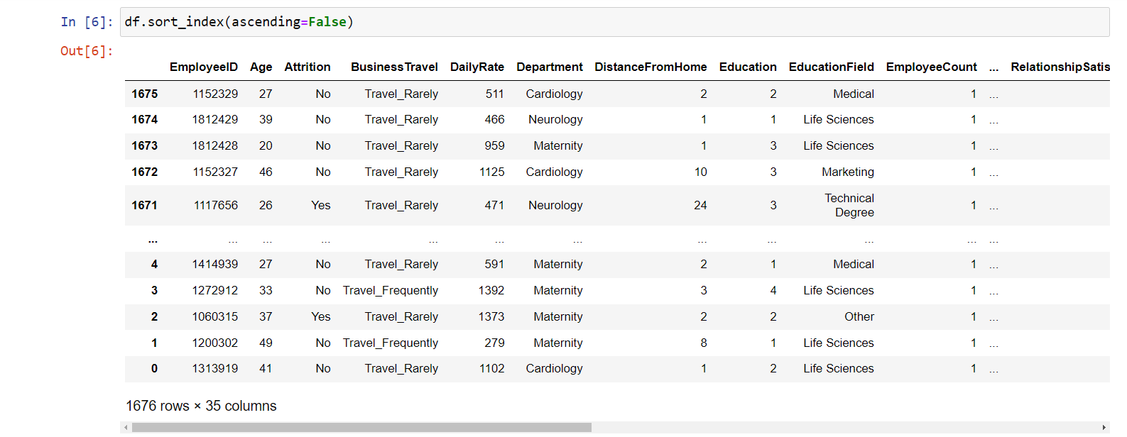Click the BusinessTravel column header
This screenshot has width=1127, height=437.
pyautogui.click(x=394, y=67)
